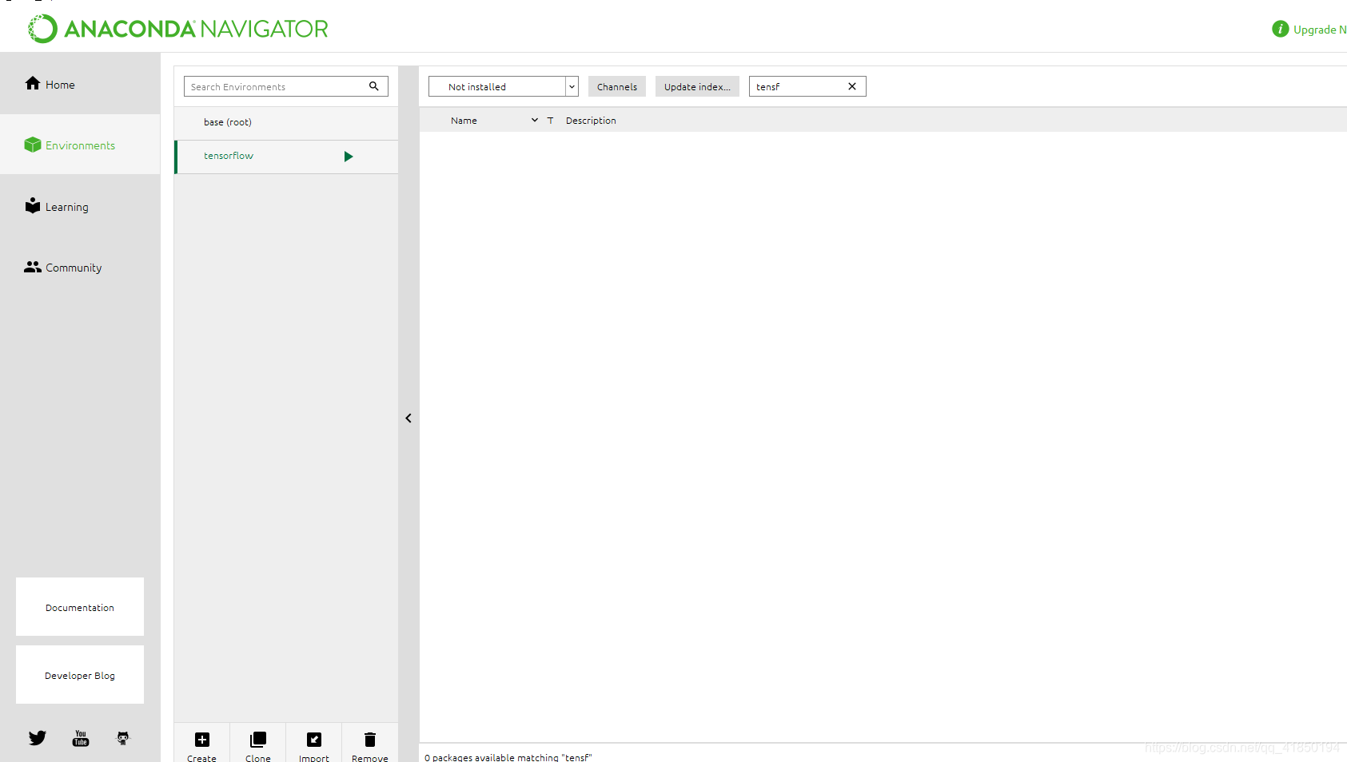
Task: Open Anaconda GitHub page
Action: click(123, 738)
